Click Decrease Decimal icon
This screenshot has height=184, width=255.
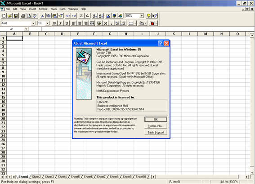[x=123, y=23]
